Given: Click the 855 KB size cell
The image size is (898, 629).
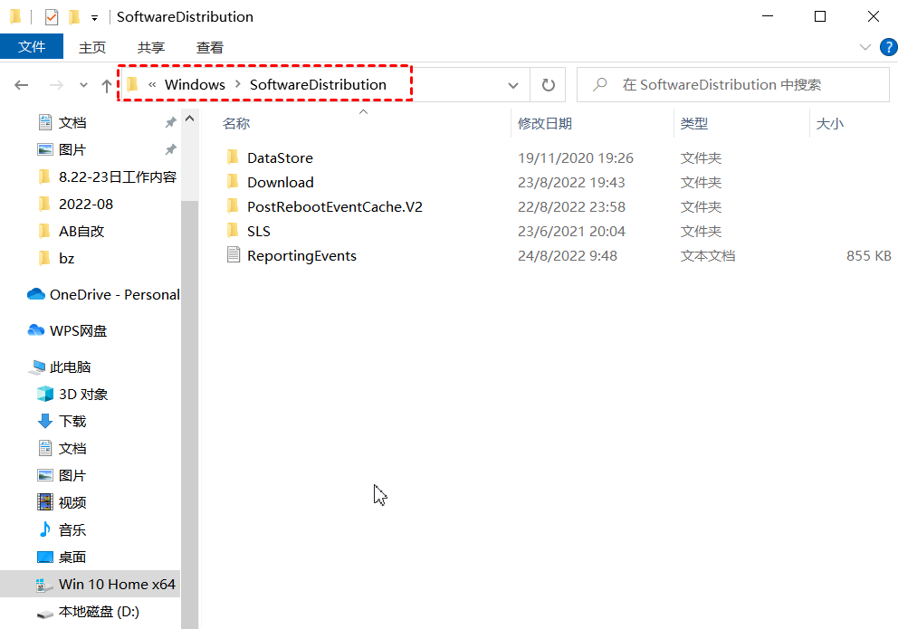Looking at the screenshot, I should point(869,256).
